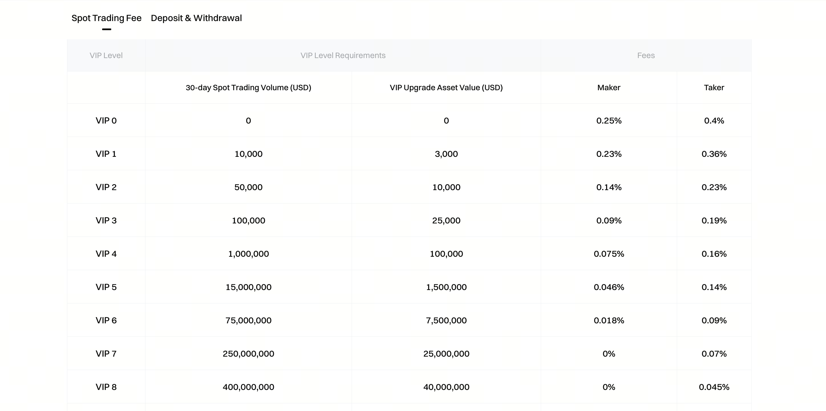The image size is (826, 411).
Task: Click the 40,000,000 asset value cell
Action: 446,387
